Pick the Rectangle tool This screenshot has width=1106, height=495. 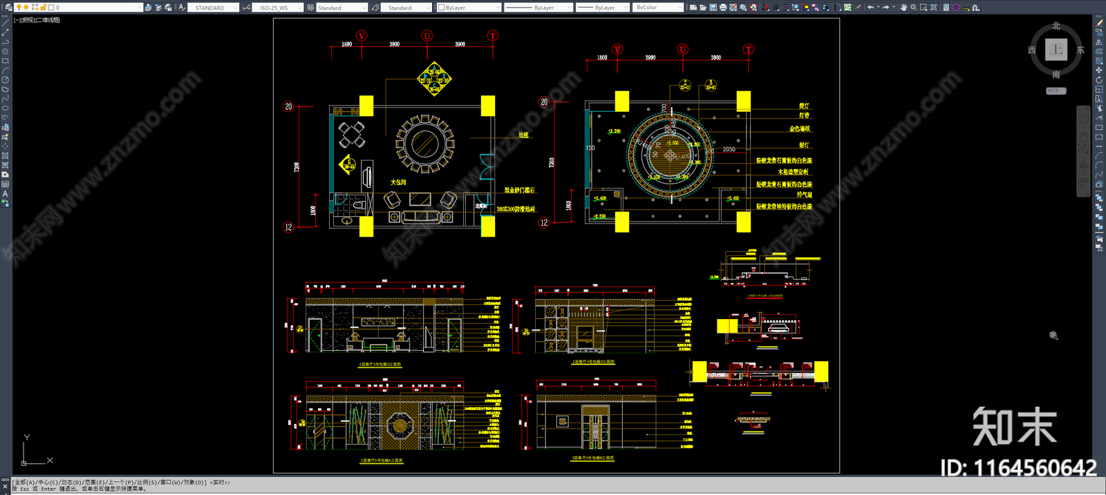[x=6, y=61]
